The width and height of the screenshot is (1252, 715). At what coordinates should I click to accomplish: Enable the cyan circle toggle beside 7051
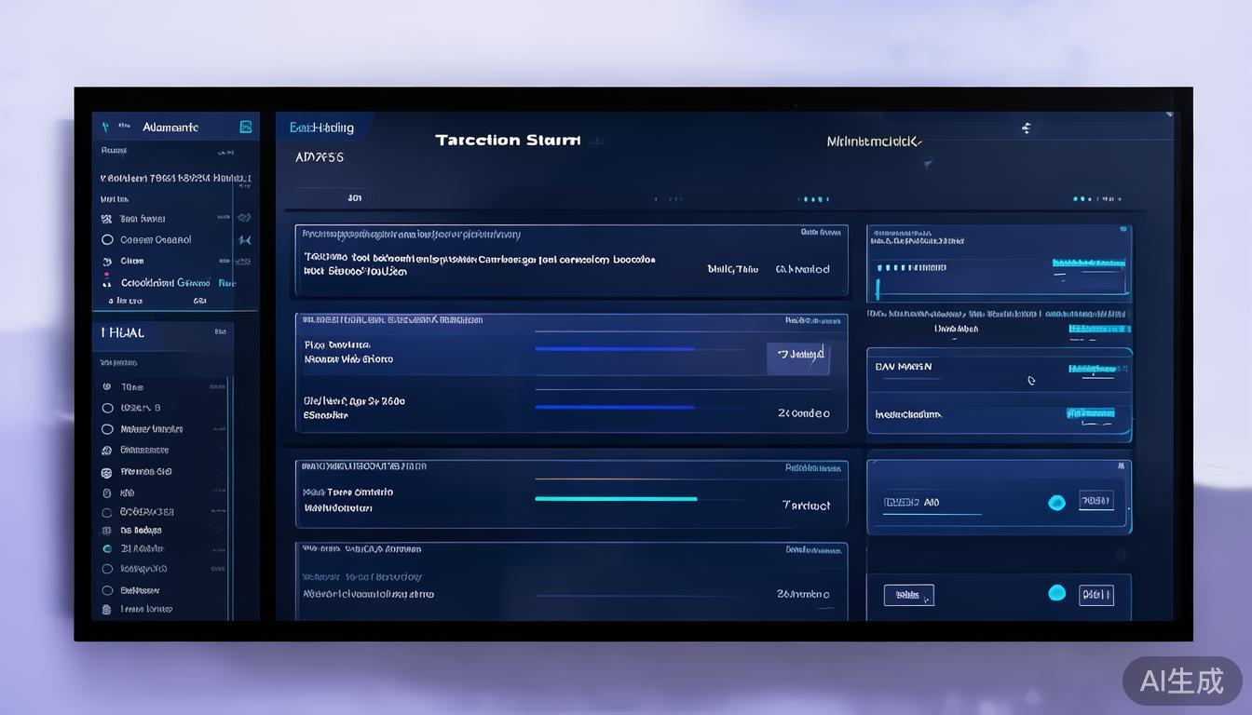pos(1057,502)
